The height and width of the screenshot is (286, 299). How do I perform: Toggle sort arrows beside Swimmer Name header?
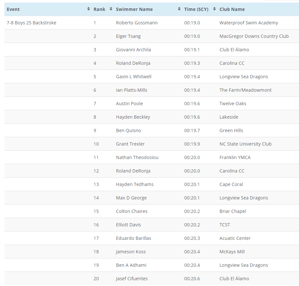[x=179, y=9]
